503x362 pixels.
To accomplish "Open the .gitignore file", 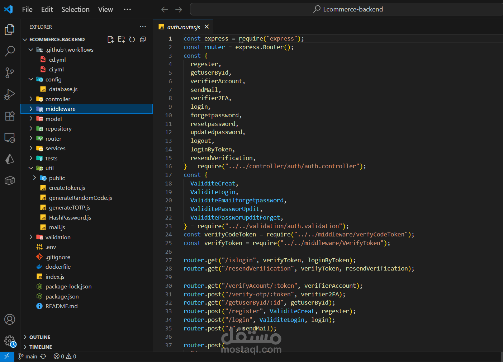I will pos(87,257).
